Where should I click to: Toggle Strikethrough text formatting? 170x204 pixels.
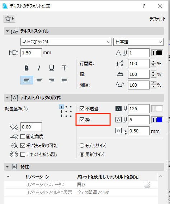(x=64, y=68)
